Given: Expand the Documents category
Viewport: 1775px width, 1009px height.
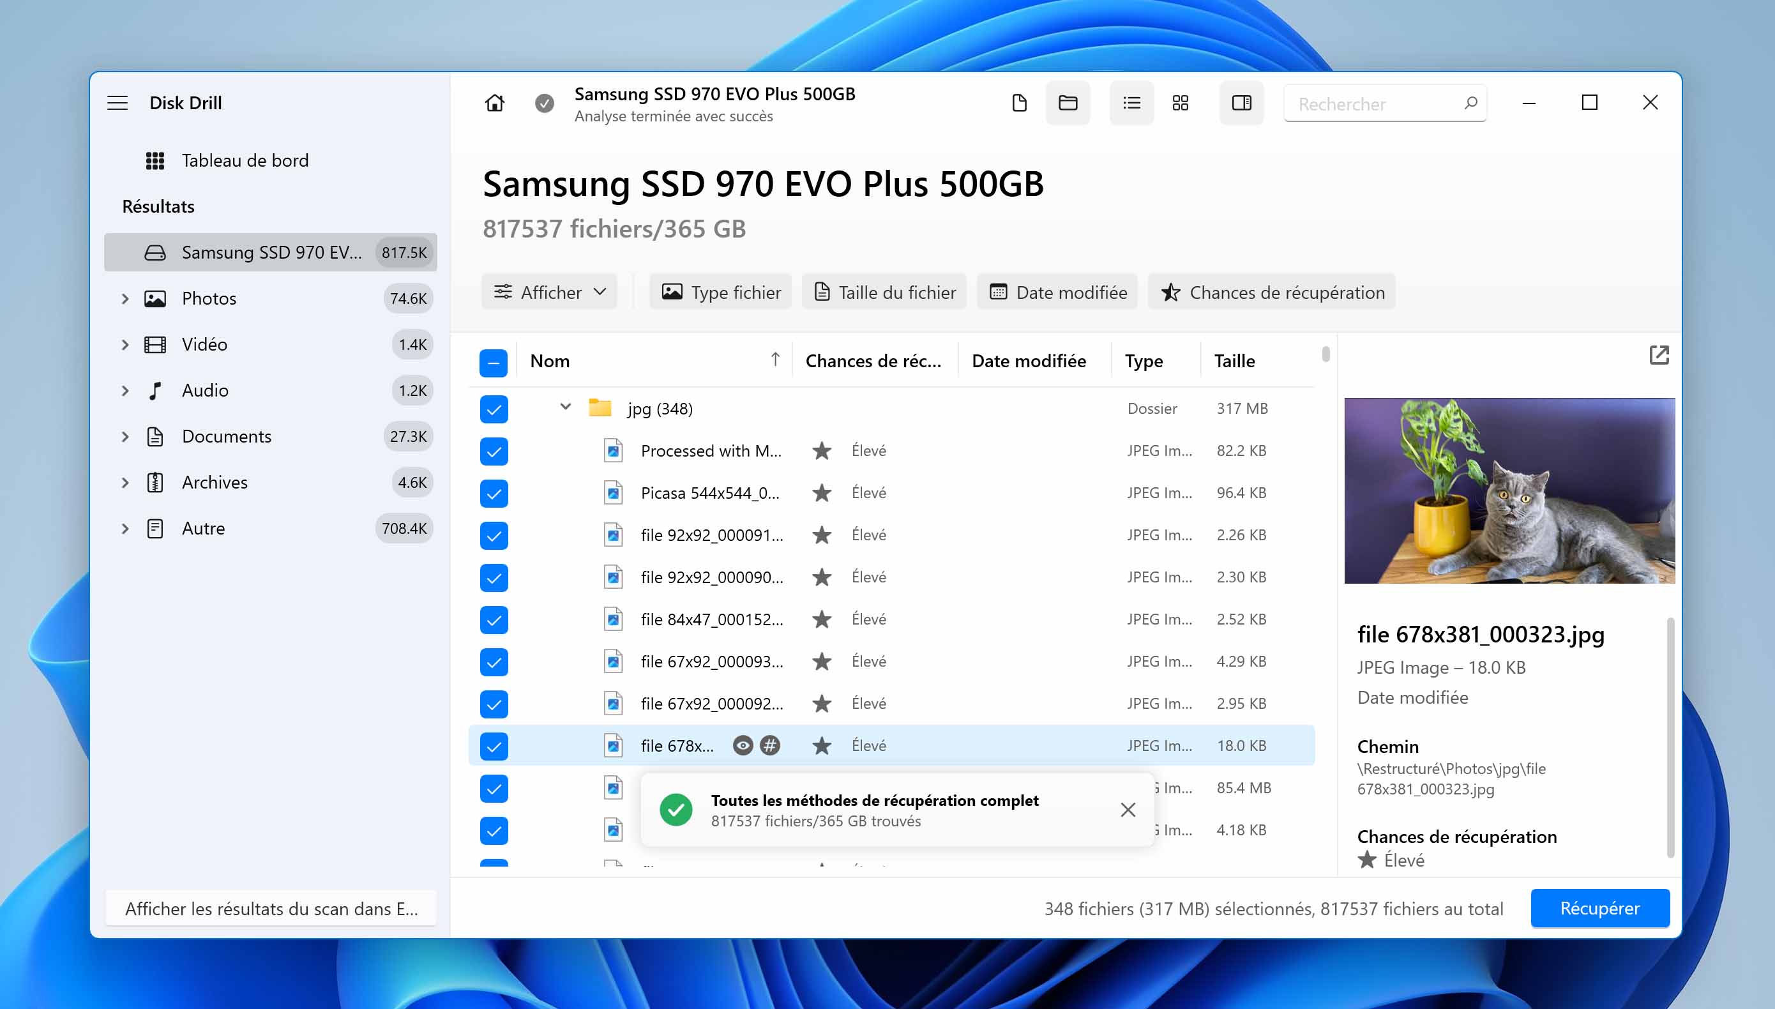Looking at the screenshot, I should coord(125,437).
